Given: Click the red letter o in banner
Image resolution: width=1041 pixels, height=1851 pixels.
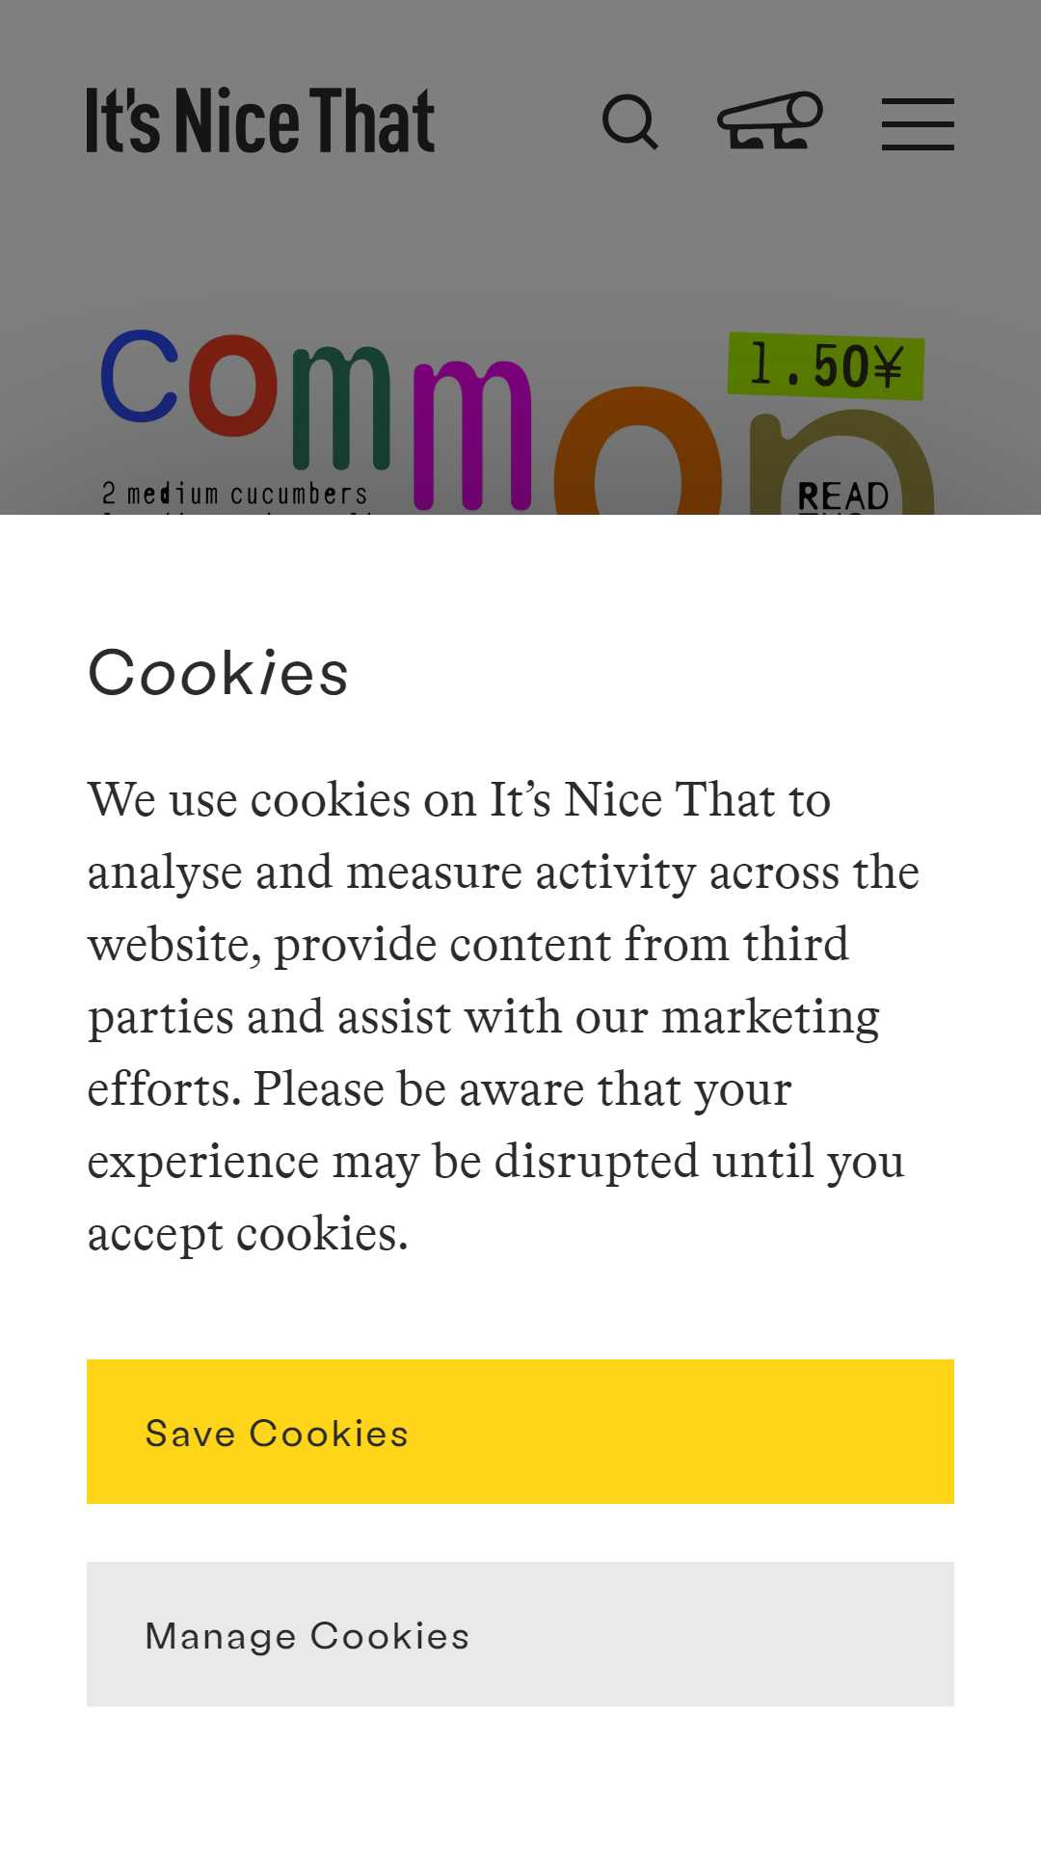Looking at the screenshot, I should (x=233, y=386).
